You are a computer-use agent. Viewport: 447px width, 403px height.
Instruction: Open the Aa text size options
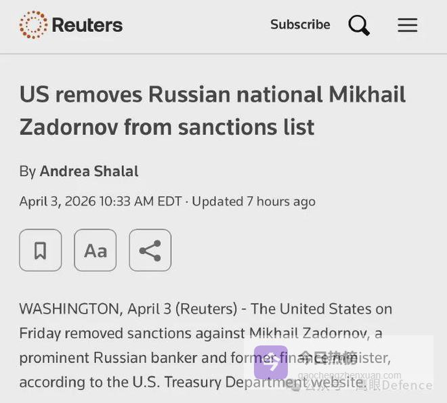(x=95, y=251)
